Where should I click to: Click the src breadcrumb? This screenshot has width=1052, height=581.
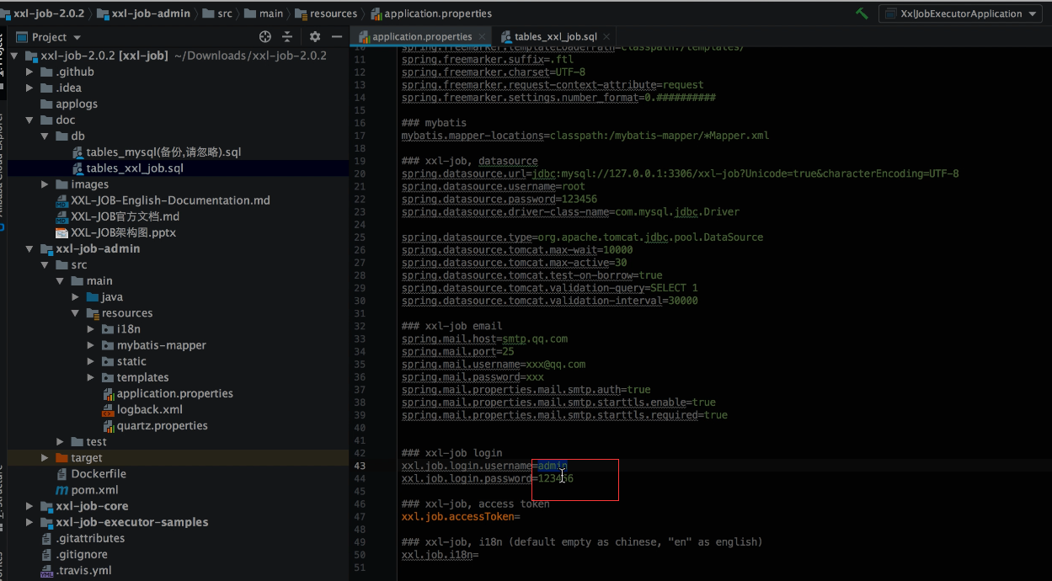pos(217,13)
